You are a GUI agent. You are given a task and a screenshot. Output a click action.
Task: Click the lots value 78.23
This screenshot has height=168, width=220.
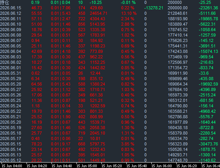coord(37,144)
